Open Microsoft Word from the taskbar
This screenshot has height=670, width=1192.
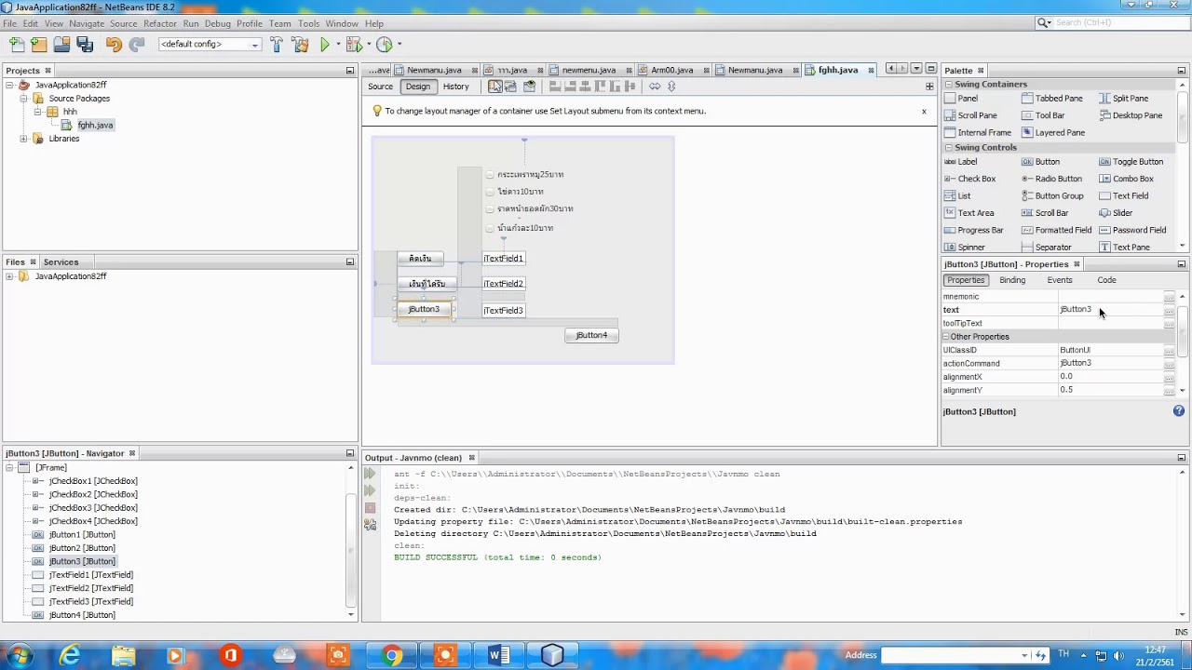tap(499, 656)
